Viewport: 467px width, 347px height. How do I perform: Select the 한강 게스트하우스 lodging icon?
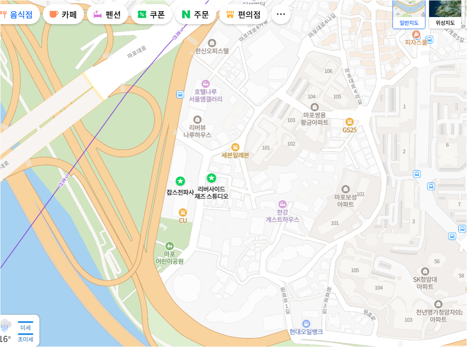click(x=282, y=204)
